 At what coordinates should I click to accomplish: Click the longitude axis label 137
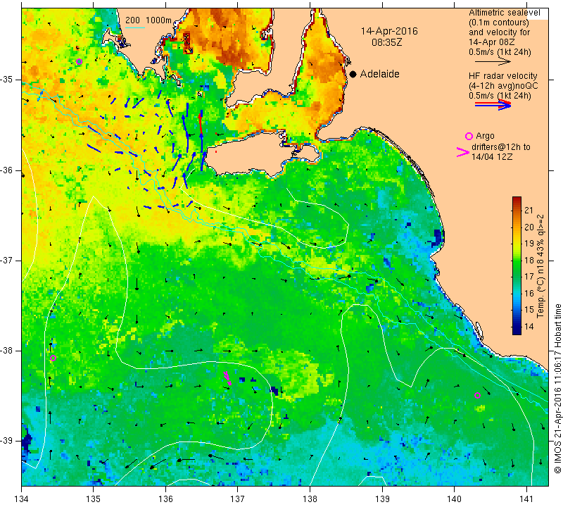coord(238,499)
